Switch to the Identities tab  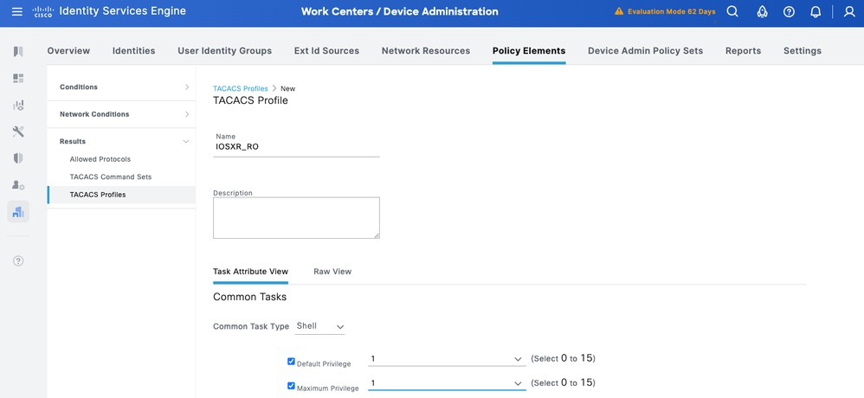[134, 51]
